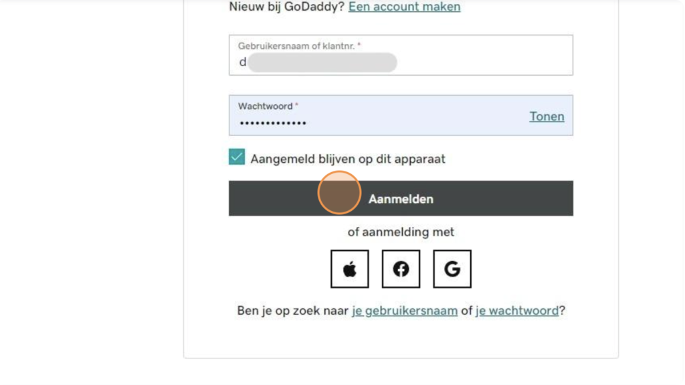
Task: Focus the Gebruikersnaam of klantnr. field
Action: coord(401,55)
